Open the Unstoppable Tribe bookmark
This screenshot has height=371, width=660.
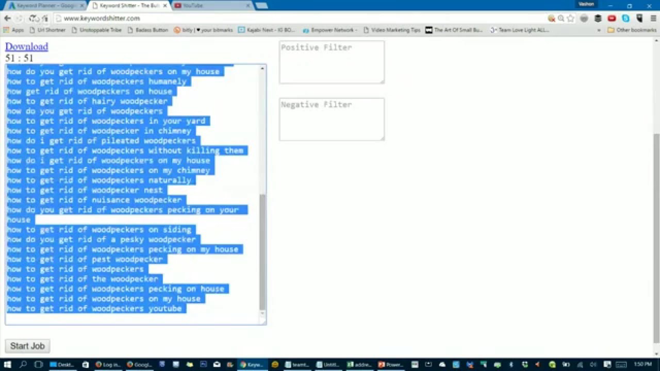point(96,30)
